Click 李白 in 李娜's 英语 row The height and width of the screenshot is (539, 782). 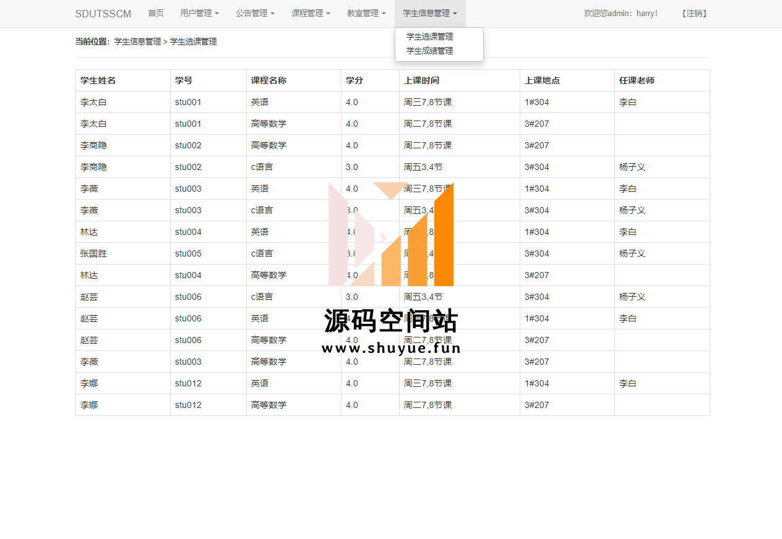tap(628, 383)
